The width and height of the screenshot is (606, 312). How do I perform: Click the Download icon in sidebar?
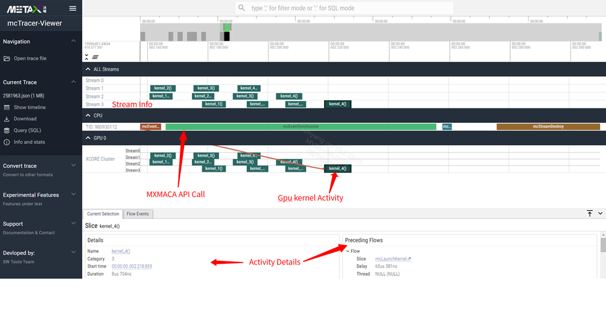pos(7,119)
